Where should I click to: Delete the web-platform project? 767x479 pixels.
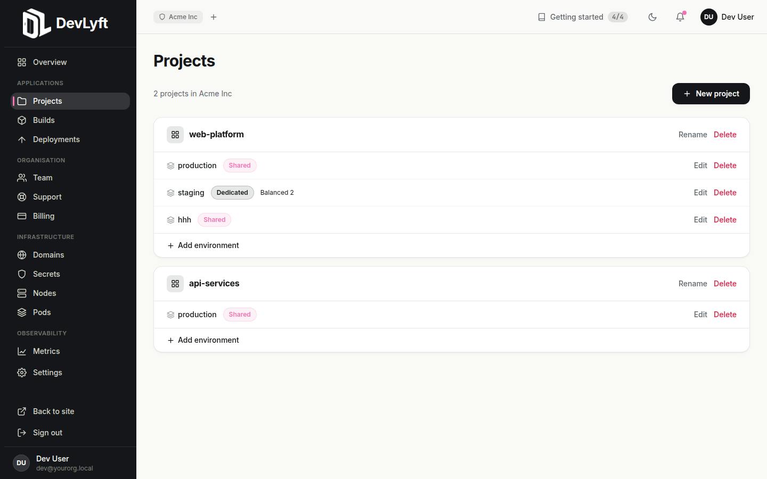(725, 135)
